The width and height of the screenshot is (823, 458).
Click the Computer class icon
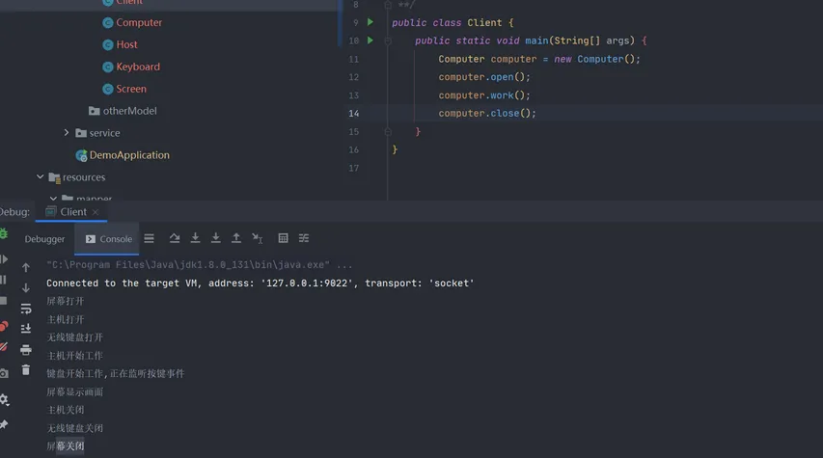(108, 22)
